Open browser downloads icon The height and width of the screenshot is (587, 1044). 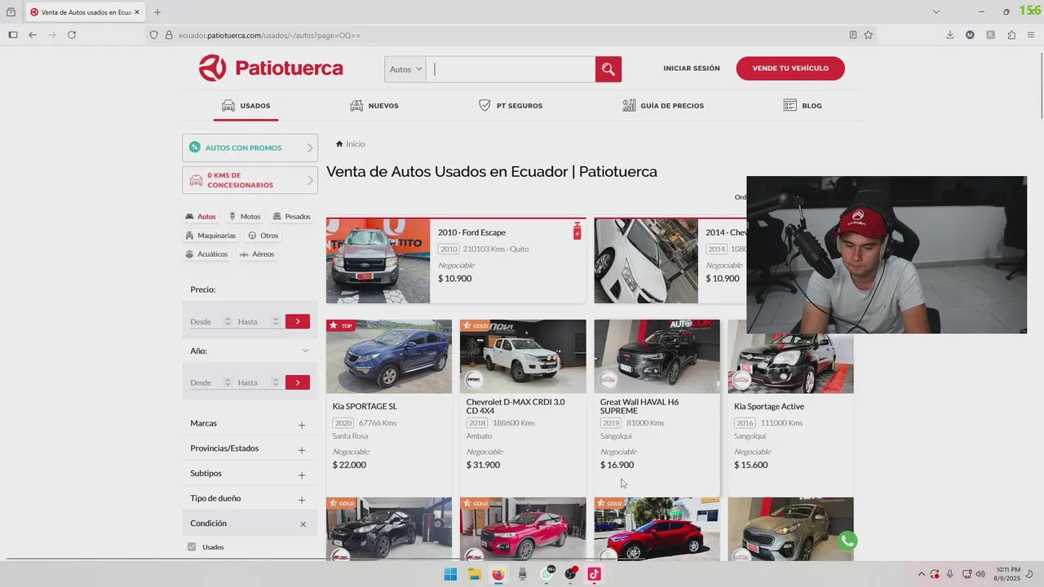(x=950, y=35)
